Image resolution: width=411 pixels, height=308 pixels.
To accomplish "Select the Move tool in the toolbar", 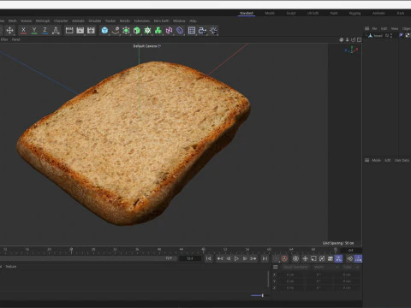I will [x=9, y=30].
